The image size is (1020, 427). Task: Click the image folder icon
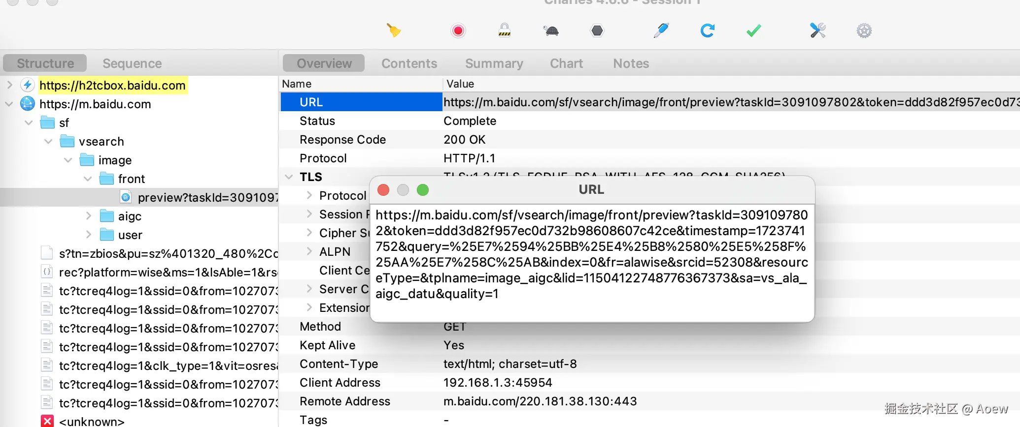tap(87, 160)
